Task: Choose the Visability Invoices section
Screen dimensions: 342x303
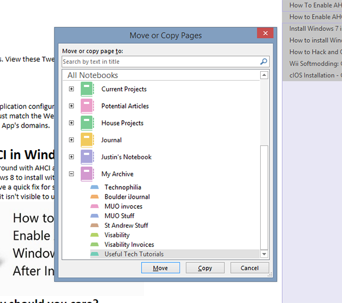Action: pyautogui.click(x=129, y=245)
